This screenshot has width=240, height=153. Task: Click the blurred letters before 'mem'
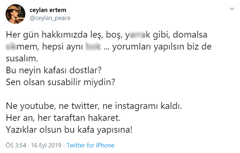point(11,46)
